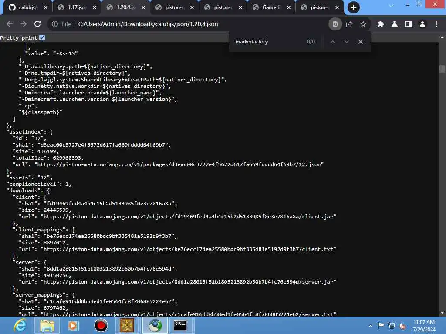The image size is (446, 334).
Task: Open File Explorer from taskbar
Action: point(47,325)
